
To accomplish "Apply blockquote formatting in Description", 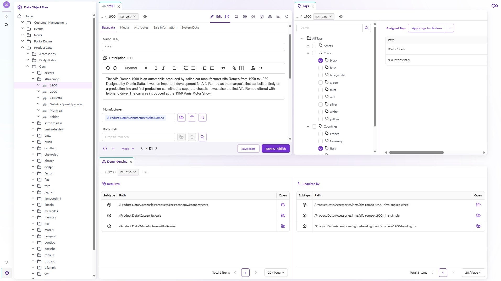I will coord(223,68).
